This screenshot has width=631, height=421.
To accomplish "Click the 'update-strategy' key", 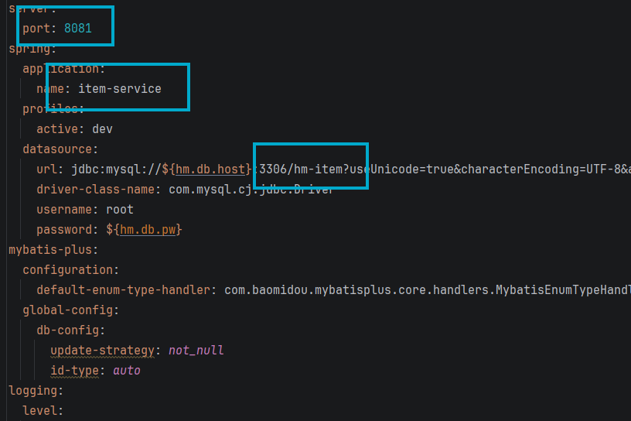I will point(102,351).
